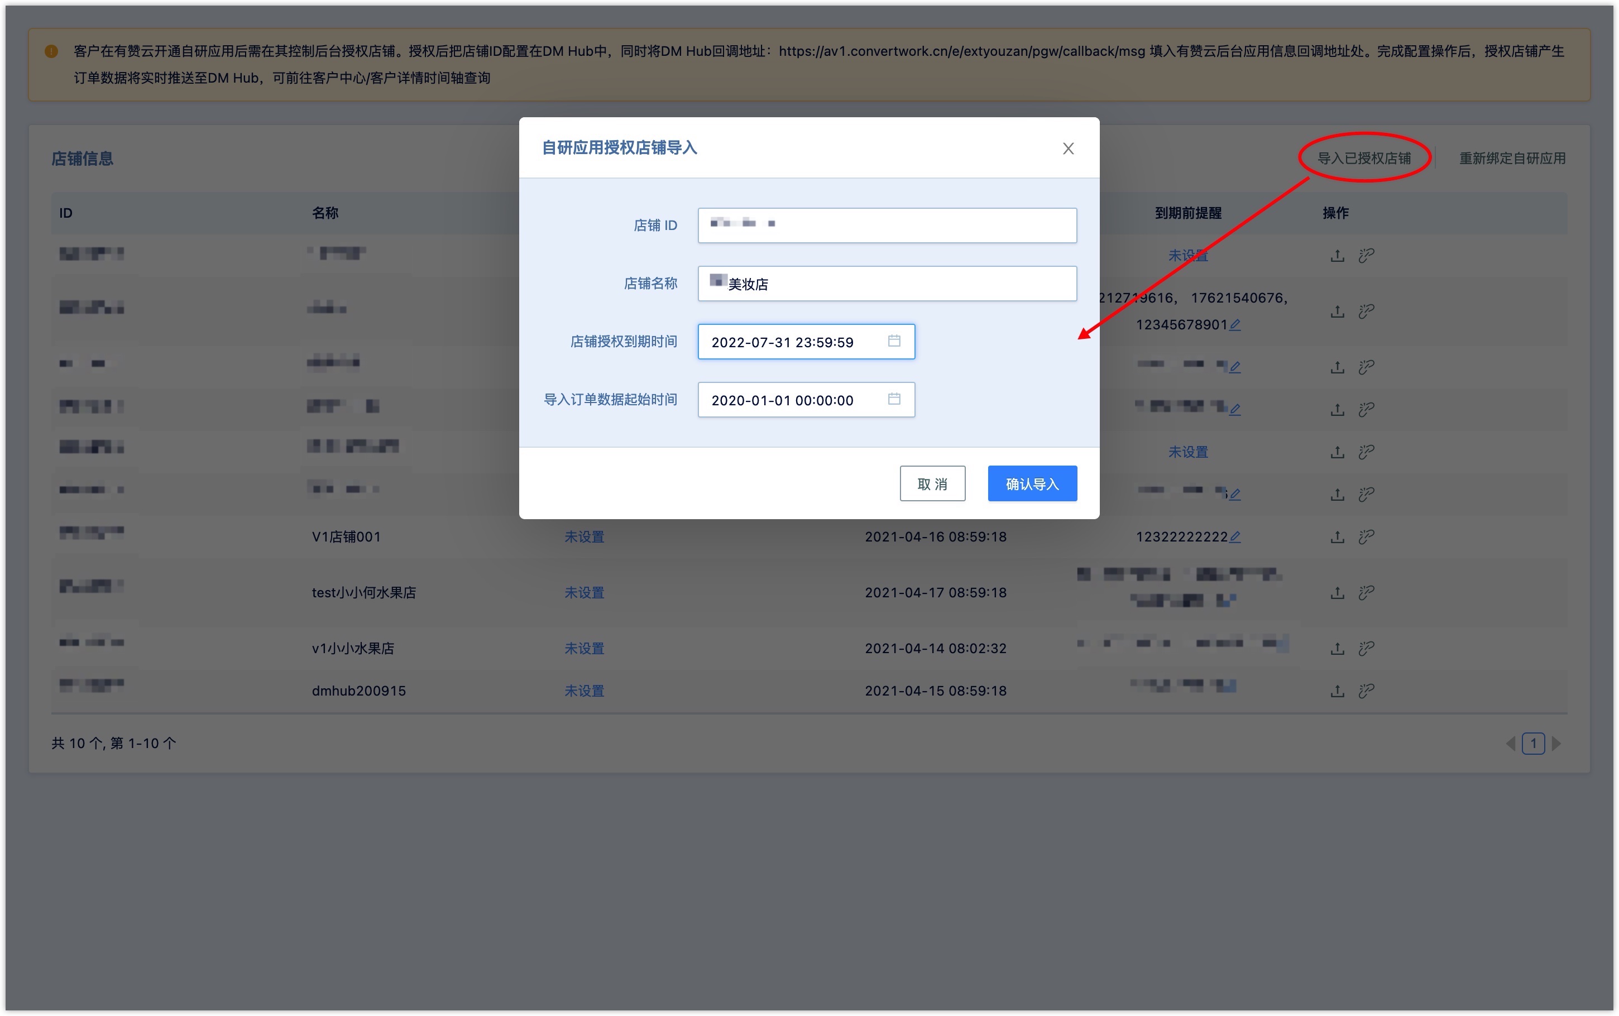Click the v1小小水果店 store name
1619x1016 pixels.
pos(353,649)
